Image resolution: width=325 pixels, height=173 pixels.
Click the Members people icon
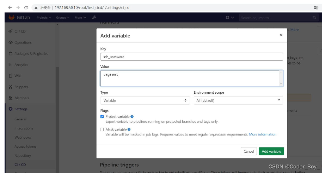coord(11,98)
